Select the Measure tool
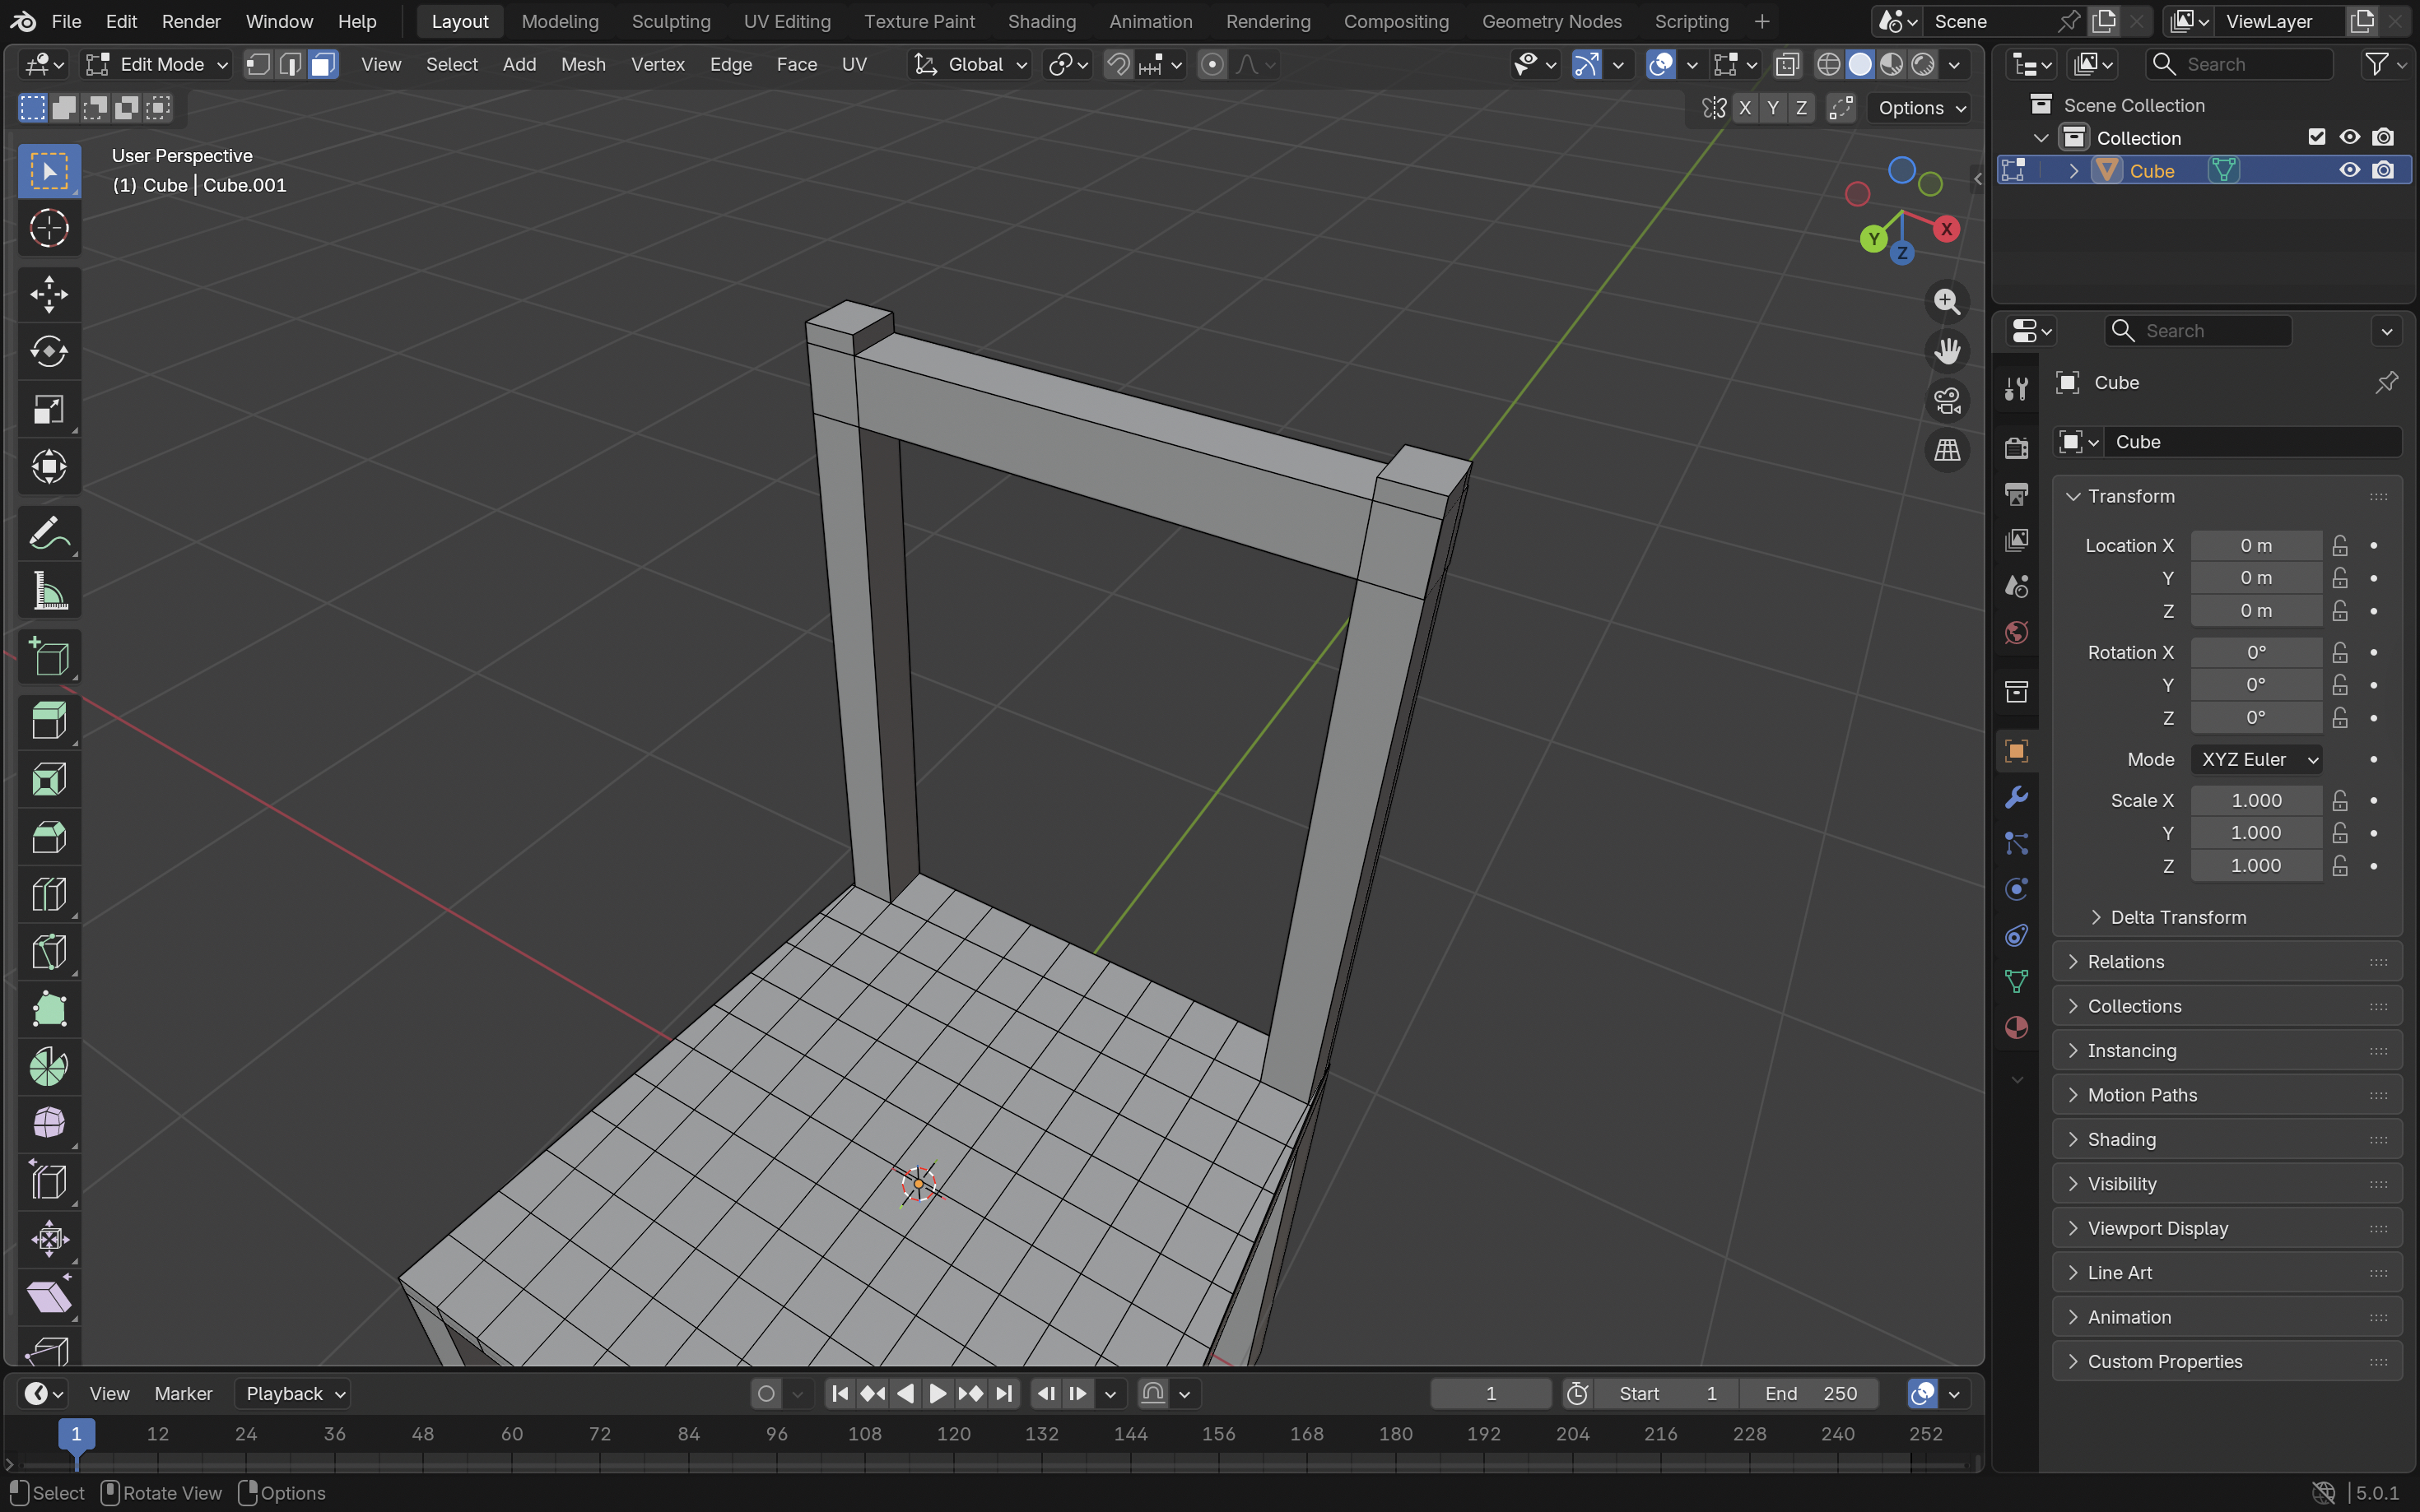This screenshot has width=2420, height=1512. click(48, 591)
